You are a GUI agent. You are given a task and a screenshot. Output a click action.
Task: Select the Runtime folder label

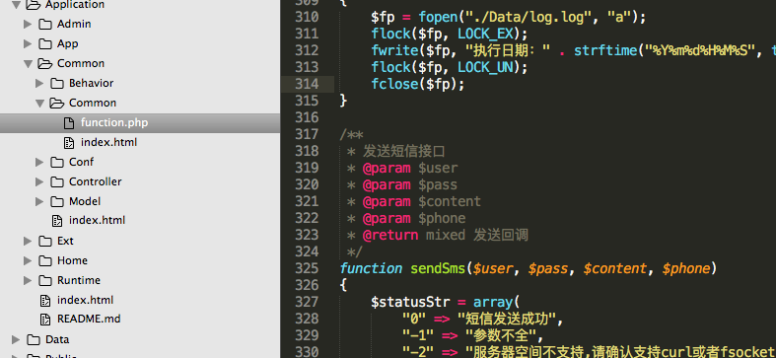click(79, 280)
